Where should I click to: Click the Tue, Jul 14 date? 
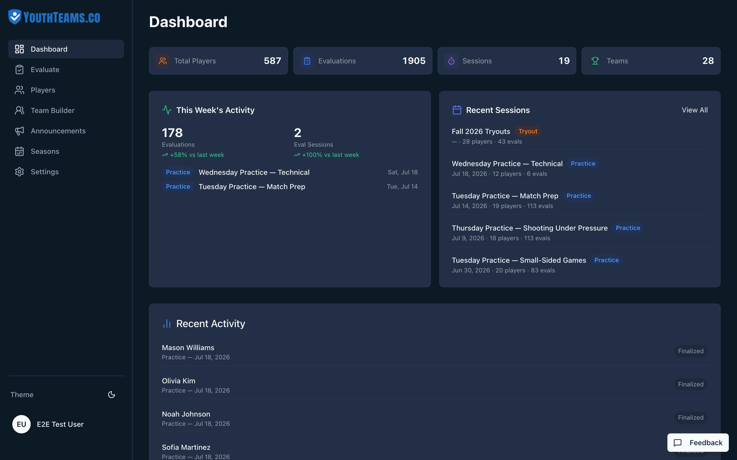pyautogui.click(x=402, y=187)
